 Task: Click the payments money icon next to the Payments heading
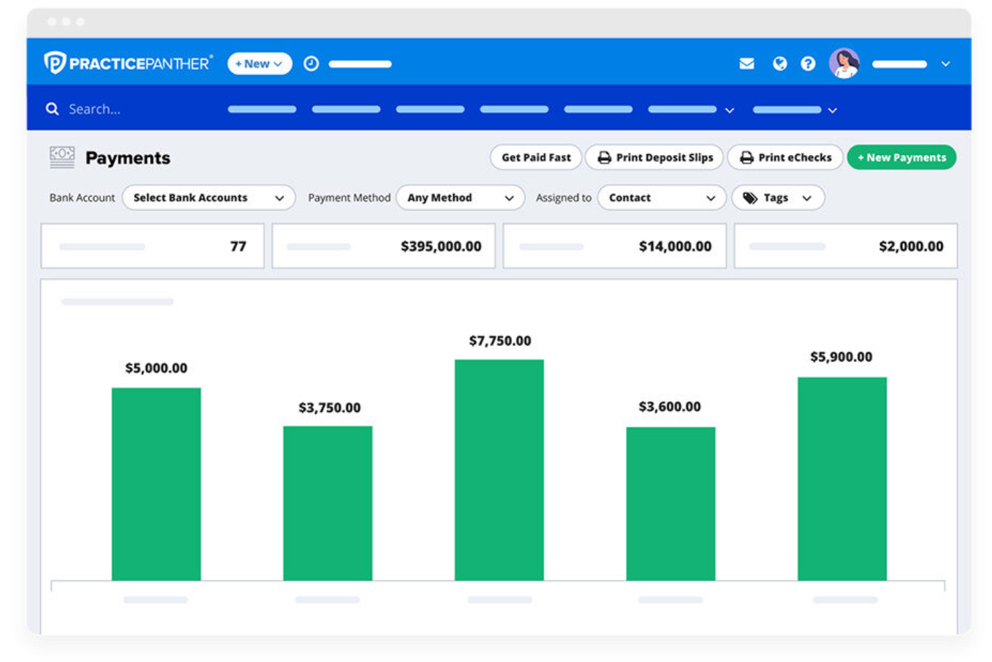click(62, 157)
